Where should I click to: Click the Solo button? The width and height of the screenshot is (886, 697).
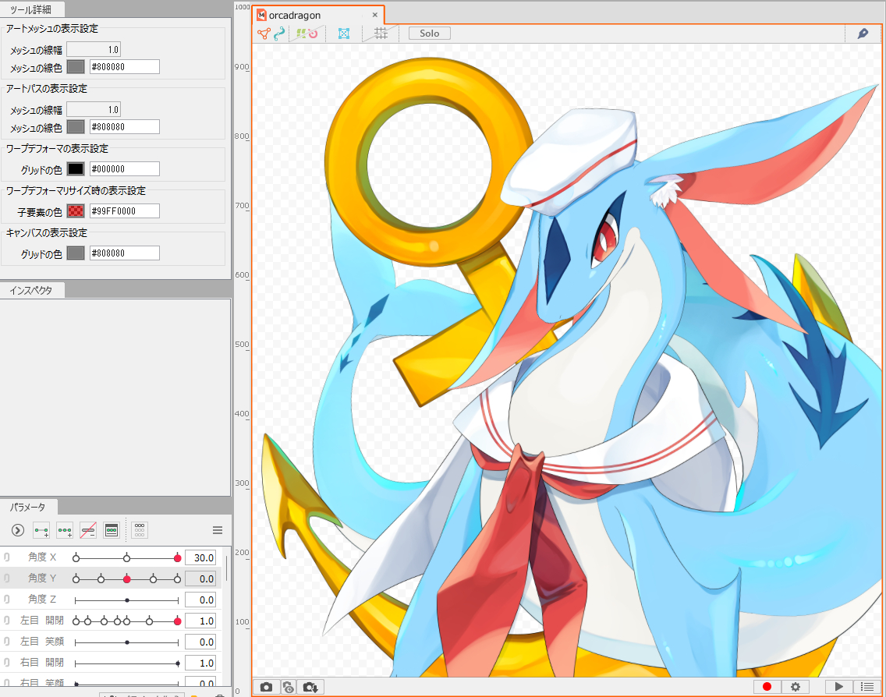[x=430, y=34]
